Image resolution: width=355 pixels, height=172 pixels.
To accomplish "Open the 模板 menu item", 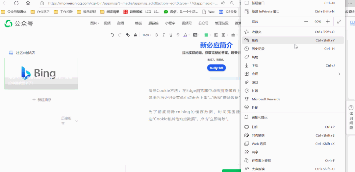I will click(139, 23).
